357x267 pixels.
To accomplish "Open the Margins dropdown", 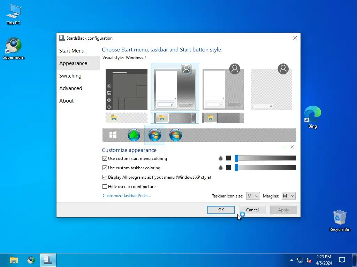I will [x=288, y=196].
